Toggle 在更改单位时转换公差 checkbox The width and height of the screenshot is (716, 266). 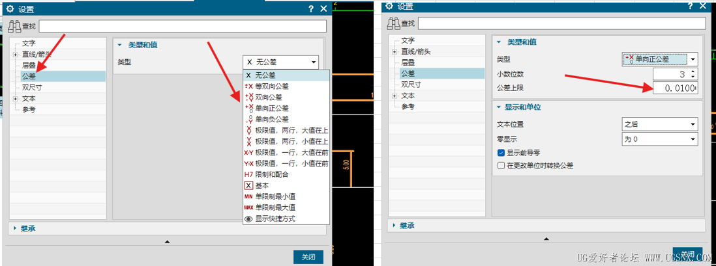501,166
